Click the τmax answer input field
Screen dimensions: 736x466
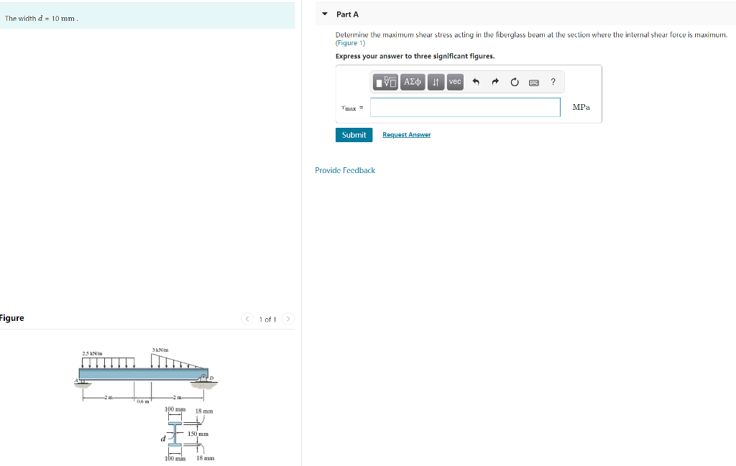point(465,108)
